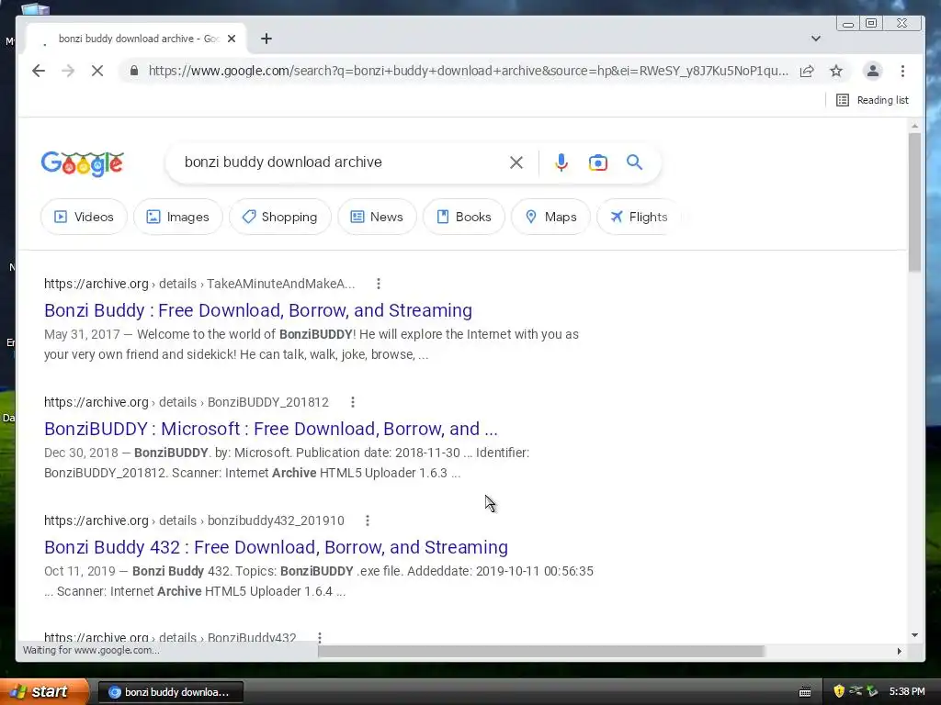Open options for bonzibuddy432_201910 result
The height and width of the screenshot is (705, 941).
point(368,520)
